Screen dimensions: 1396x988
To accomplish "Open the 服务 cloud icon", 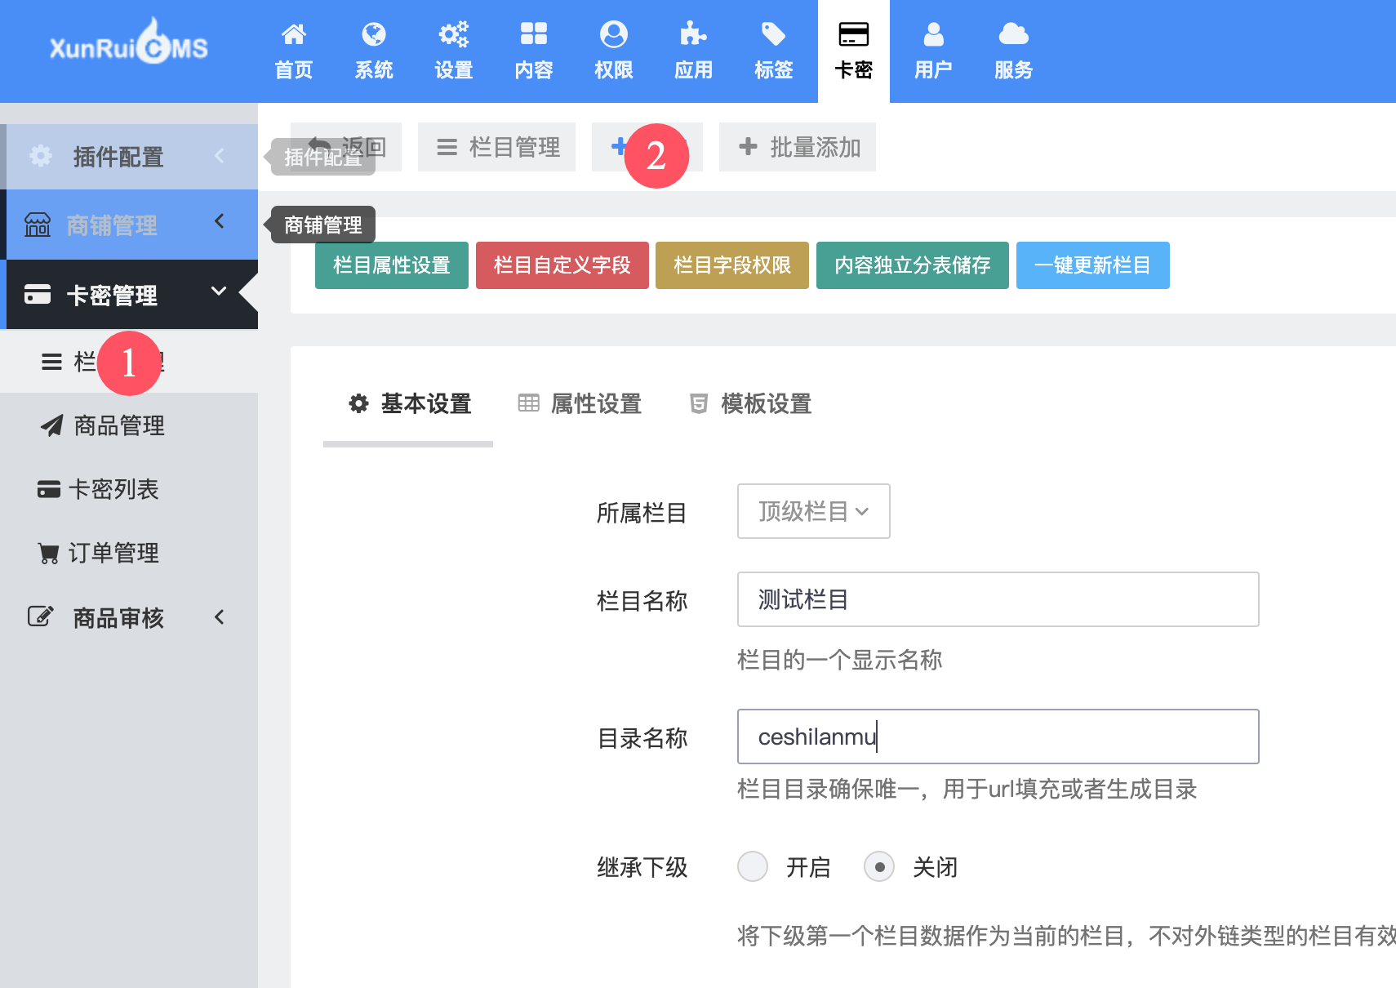I will coord(1013,34).
